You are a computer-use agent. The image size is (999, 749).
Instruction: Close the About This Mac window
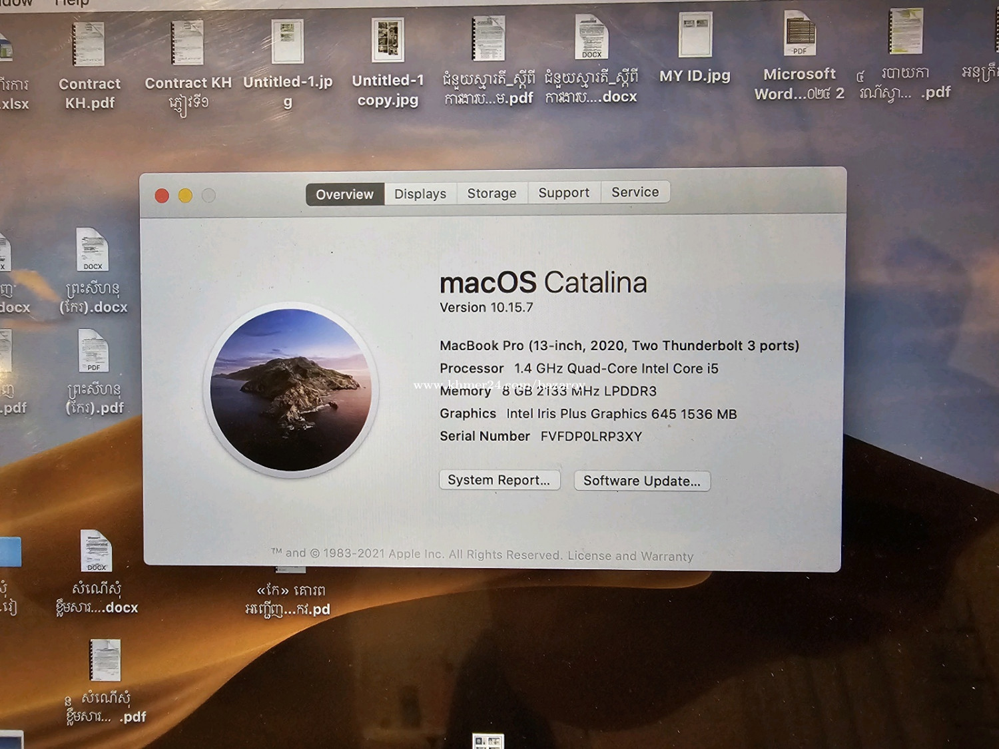[x=162, y=196]
